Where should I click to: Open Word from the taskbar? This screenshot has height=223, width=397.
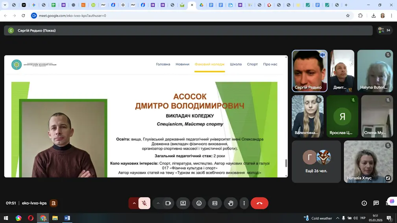(67, 218)
